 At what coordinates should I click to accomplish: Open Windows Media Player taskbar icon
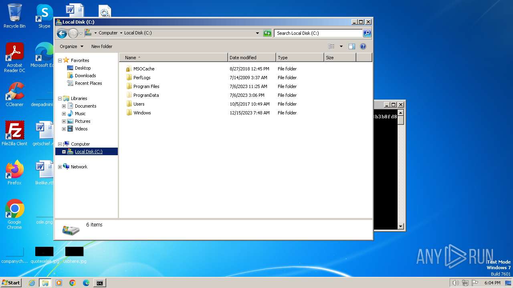coord(59,283)
